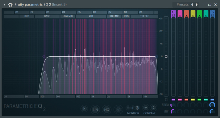Click the SUB frequency range label
220x118 pixels.
pyautogui.click(x=27, y=16)
